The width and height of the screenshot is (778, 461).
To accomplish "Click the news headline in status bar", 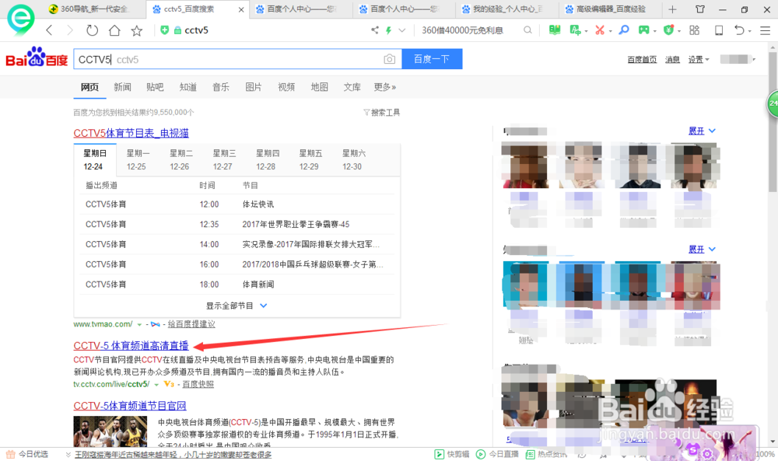I will 173,455.
